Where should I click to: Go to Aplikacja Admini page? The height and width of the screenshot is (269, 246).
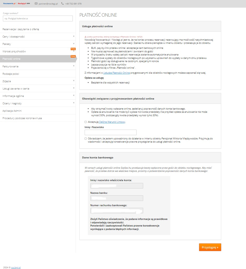click(x=12, y=111)
